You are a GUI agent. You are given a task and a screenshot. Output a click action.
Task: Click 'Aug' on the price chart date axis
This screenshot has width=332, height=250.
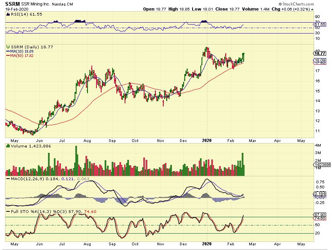87,141
